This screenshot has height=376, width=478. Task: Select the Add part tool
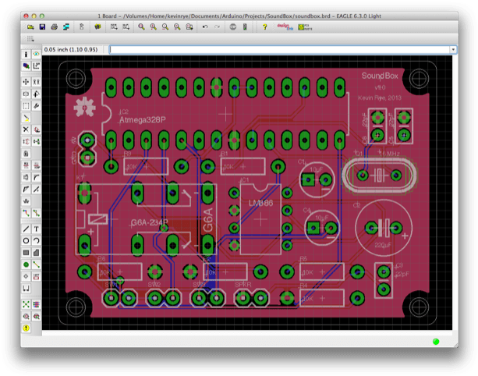click(37, 129)
